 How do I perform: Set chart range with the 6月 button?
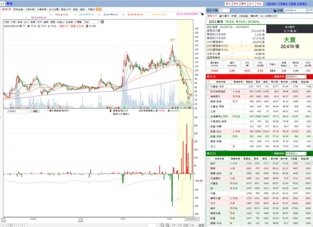tap(180, 225)
